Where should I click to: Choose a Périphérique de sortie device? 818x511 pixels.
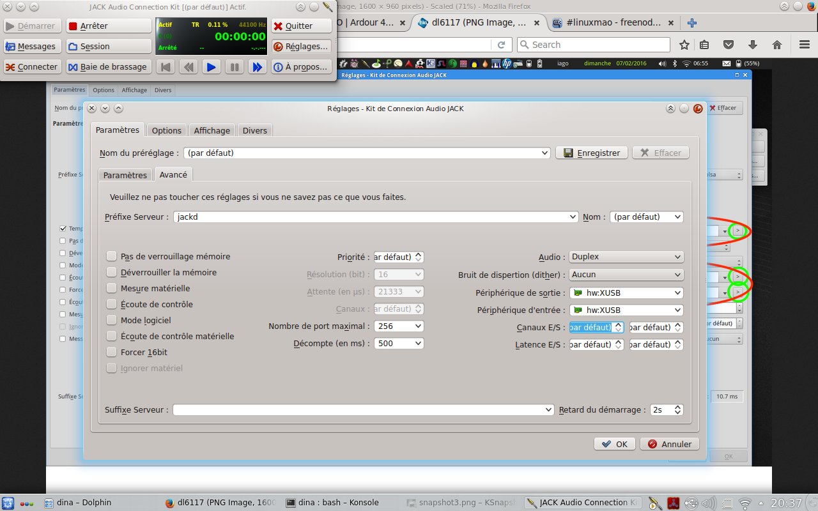626,293
